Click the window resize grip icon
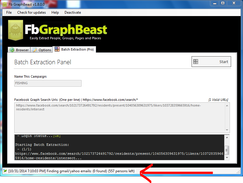The width and height of the screenshot is (243, 183). tap(239, 172)
